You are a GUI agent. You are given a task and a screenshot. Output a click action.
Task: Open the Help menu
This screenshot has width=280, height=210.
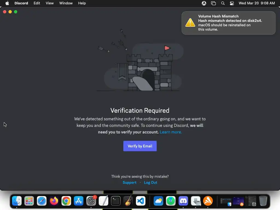coord(82,3)
